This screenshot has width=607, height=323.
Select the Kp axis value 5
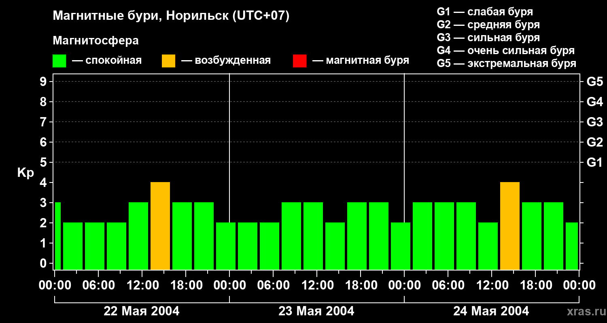pos(44,163)
